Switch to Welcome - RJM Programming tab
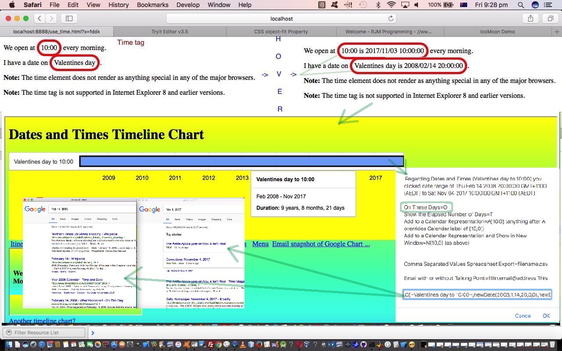This screenshot has height=351, width=562. point(389,32)
